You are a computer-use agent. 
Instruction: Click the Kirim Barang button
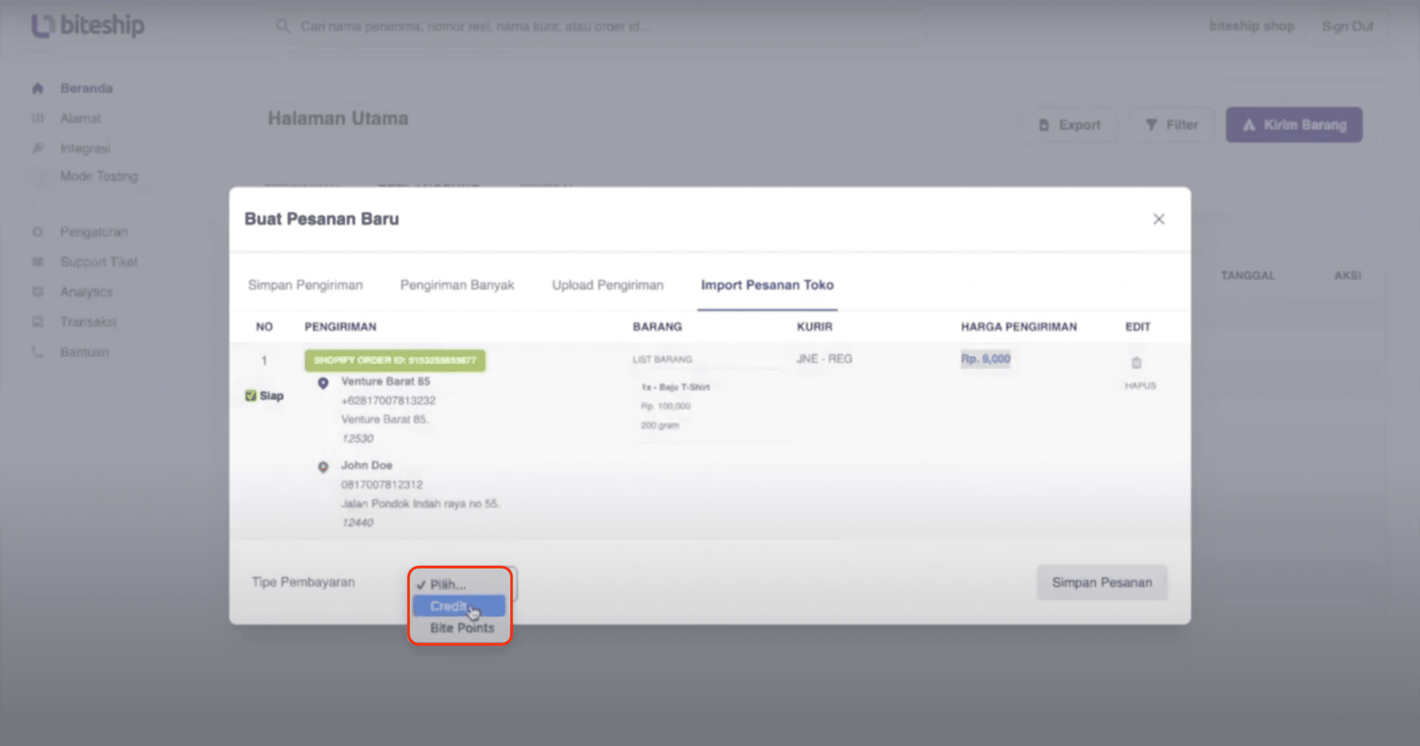[x=1294, y=125]
